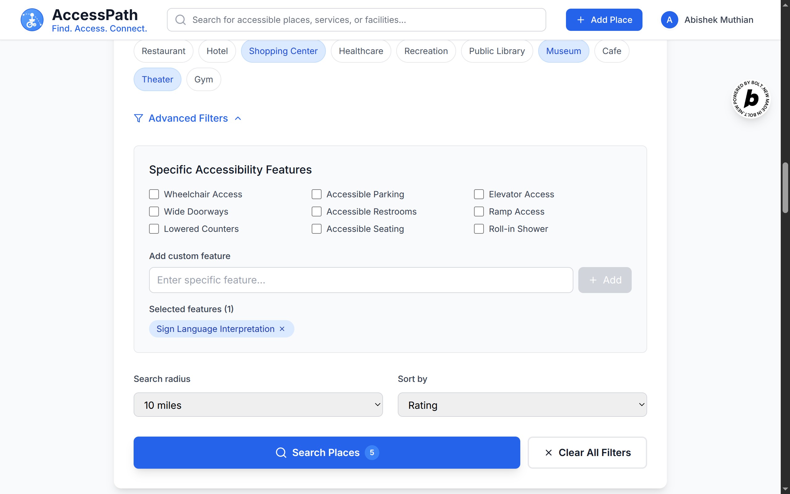The image size is (790, 494).
Task: Select the Healthcare category chip
Action: [361, 51]
